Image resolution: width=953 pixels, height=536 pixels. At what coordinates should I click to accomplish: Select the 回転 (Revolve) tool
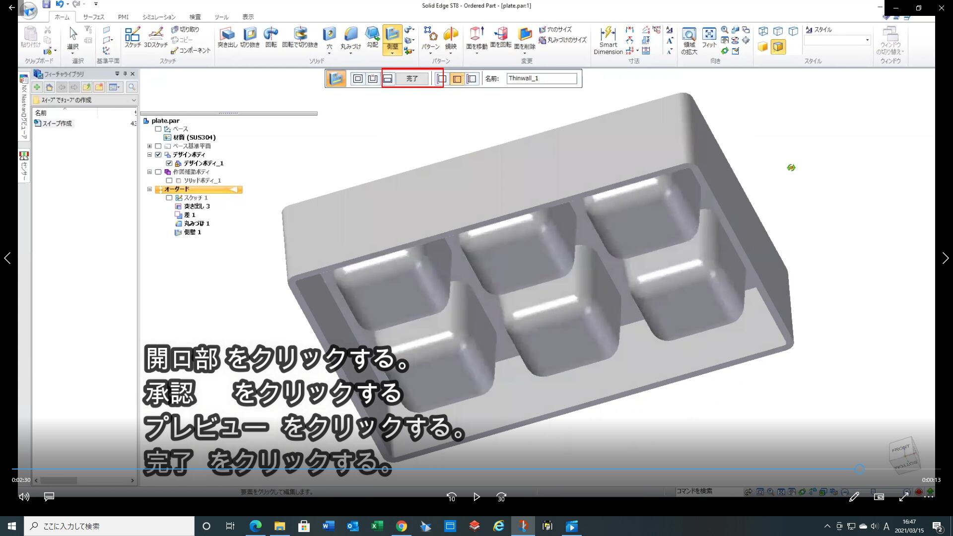[271, 35]
